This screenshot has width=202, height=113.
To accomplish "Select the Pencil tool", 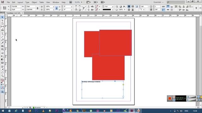I will (x=2, y=43).
